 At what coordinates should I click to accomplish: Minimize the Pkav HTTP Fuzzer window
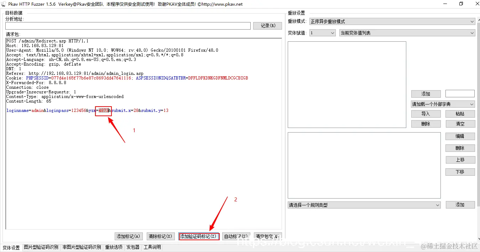click(445, 4)
